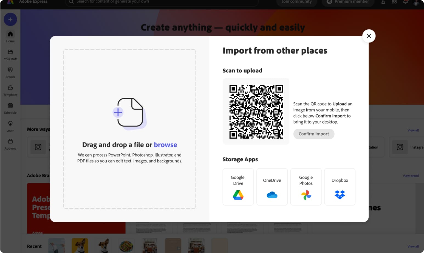Screen dimensions: 424x253
Task: Click the "Drag and drop a file or" text
Action: (117, 145)
